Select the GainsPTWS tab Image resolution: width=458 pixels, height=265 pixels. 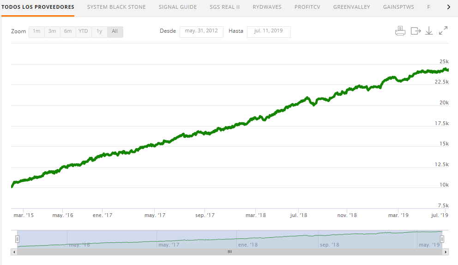398,7
